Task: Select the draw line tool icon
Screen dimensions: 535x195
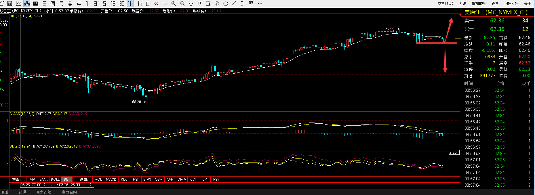Action: (234, 3)
